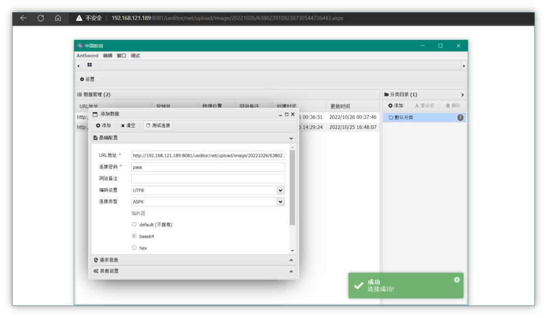Screen dimensions: 547x318
Task: Click 添加 in the category panel
Action: [396, 106]
